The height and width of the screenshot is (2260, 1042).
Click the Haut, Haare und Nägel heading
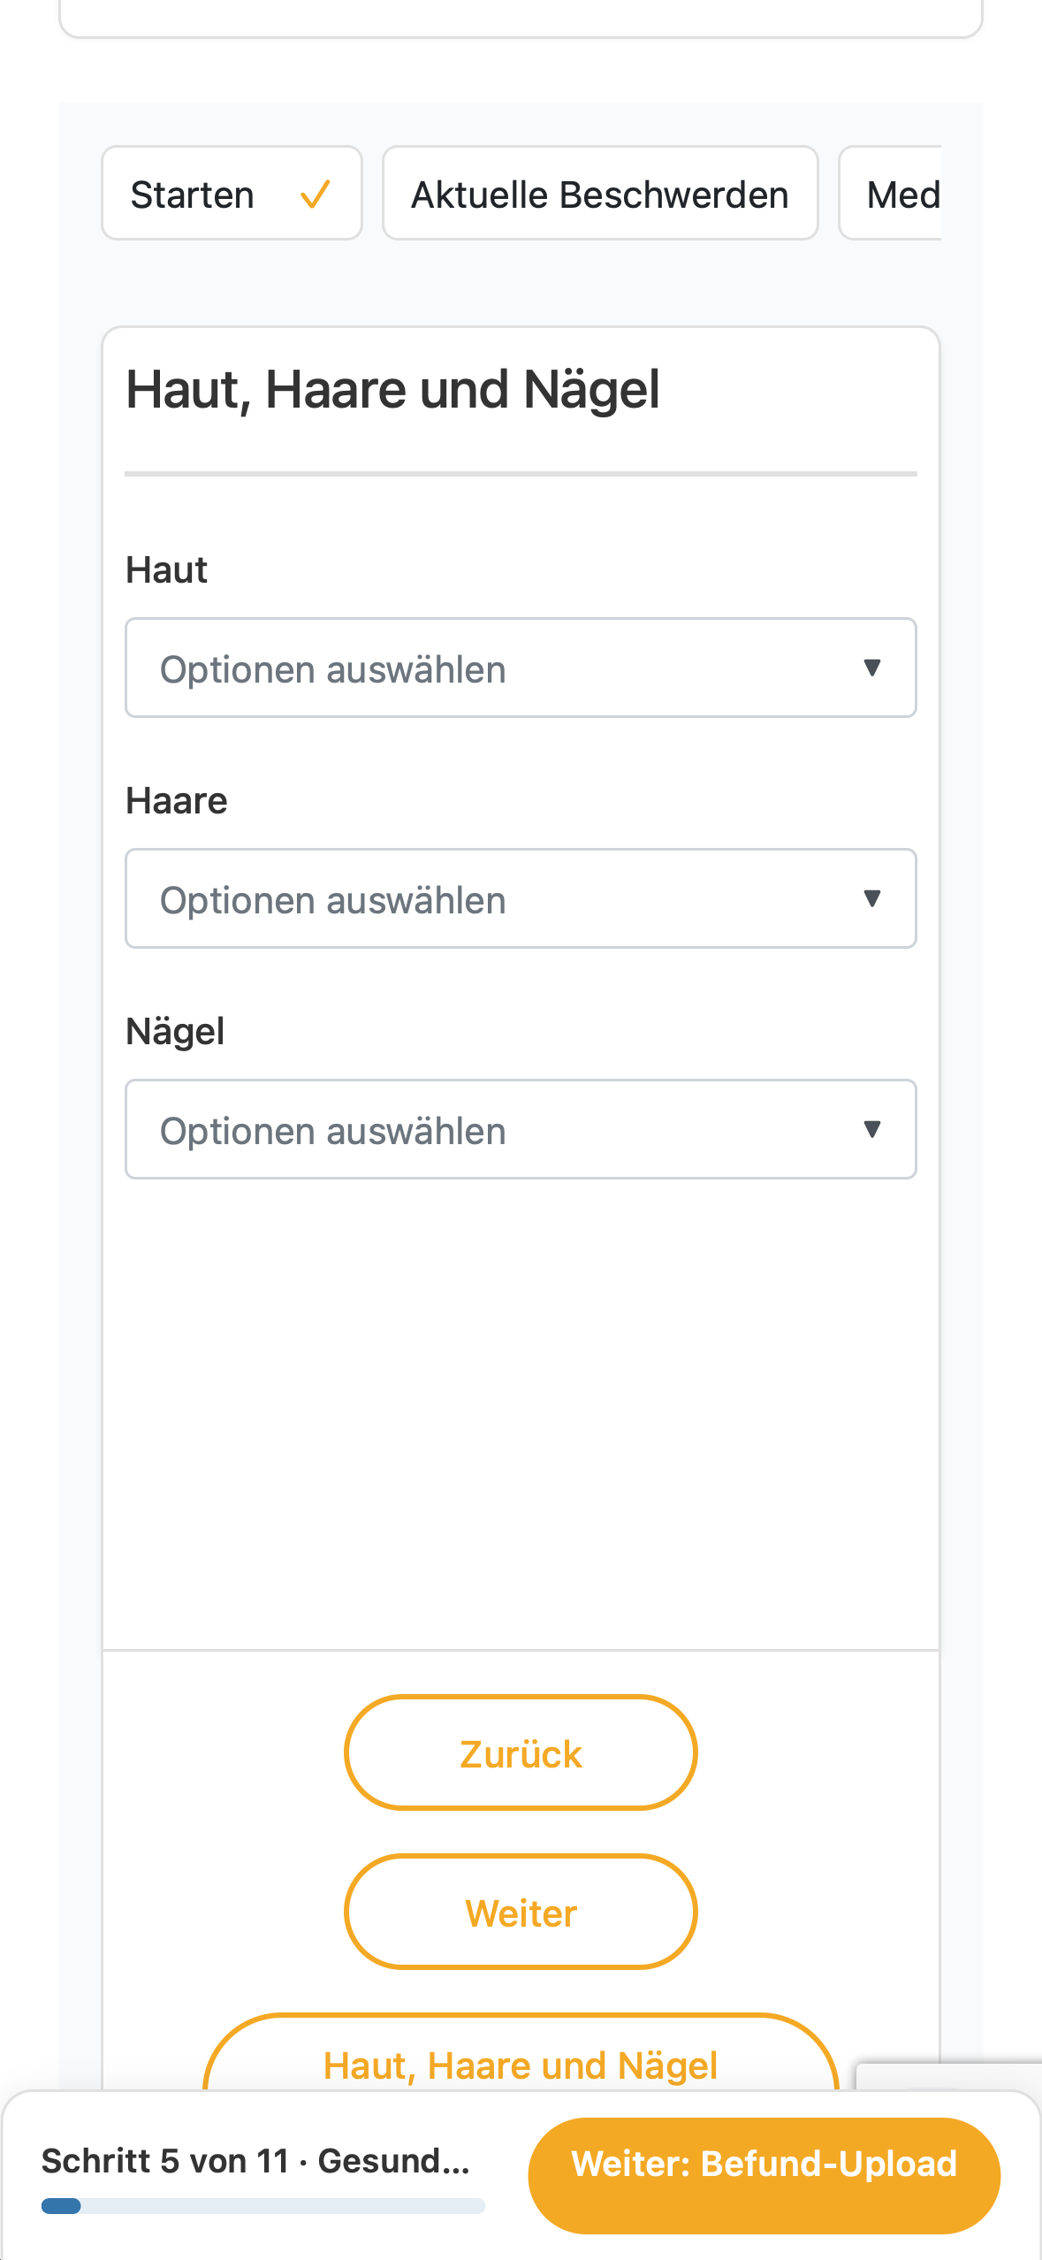[x=393, y=390]
